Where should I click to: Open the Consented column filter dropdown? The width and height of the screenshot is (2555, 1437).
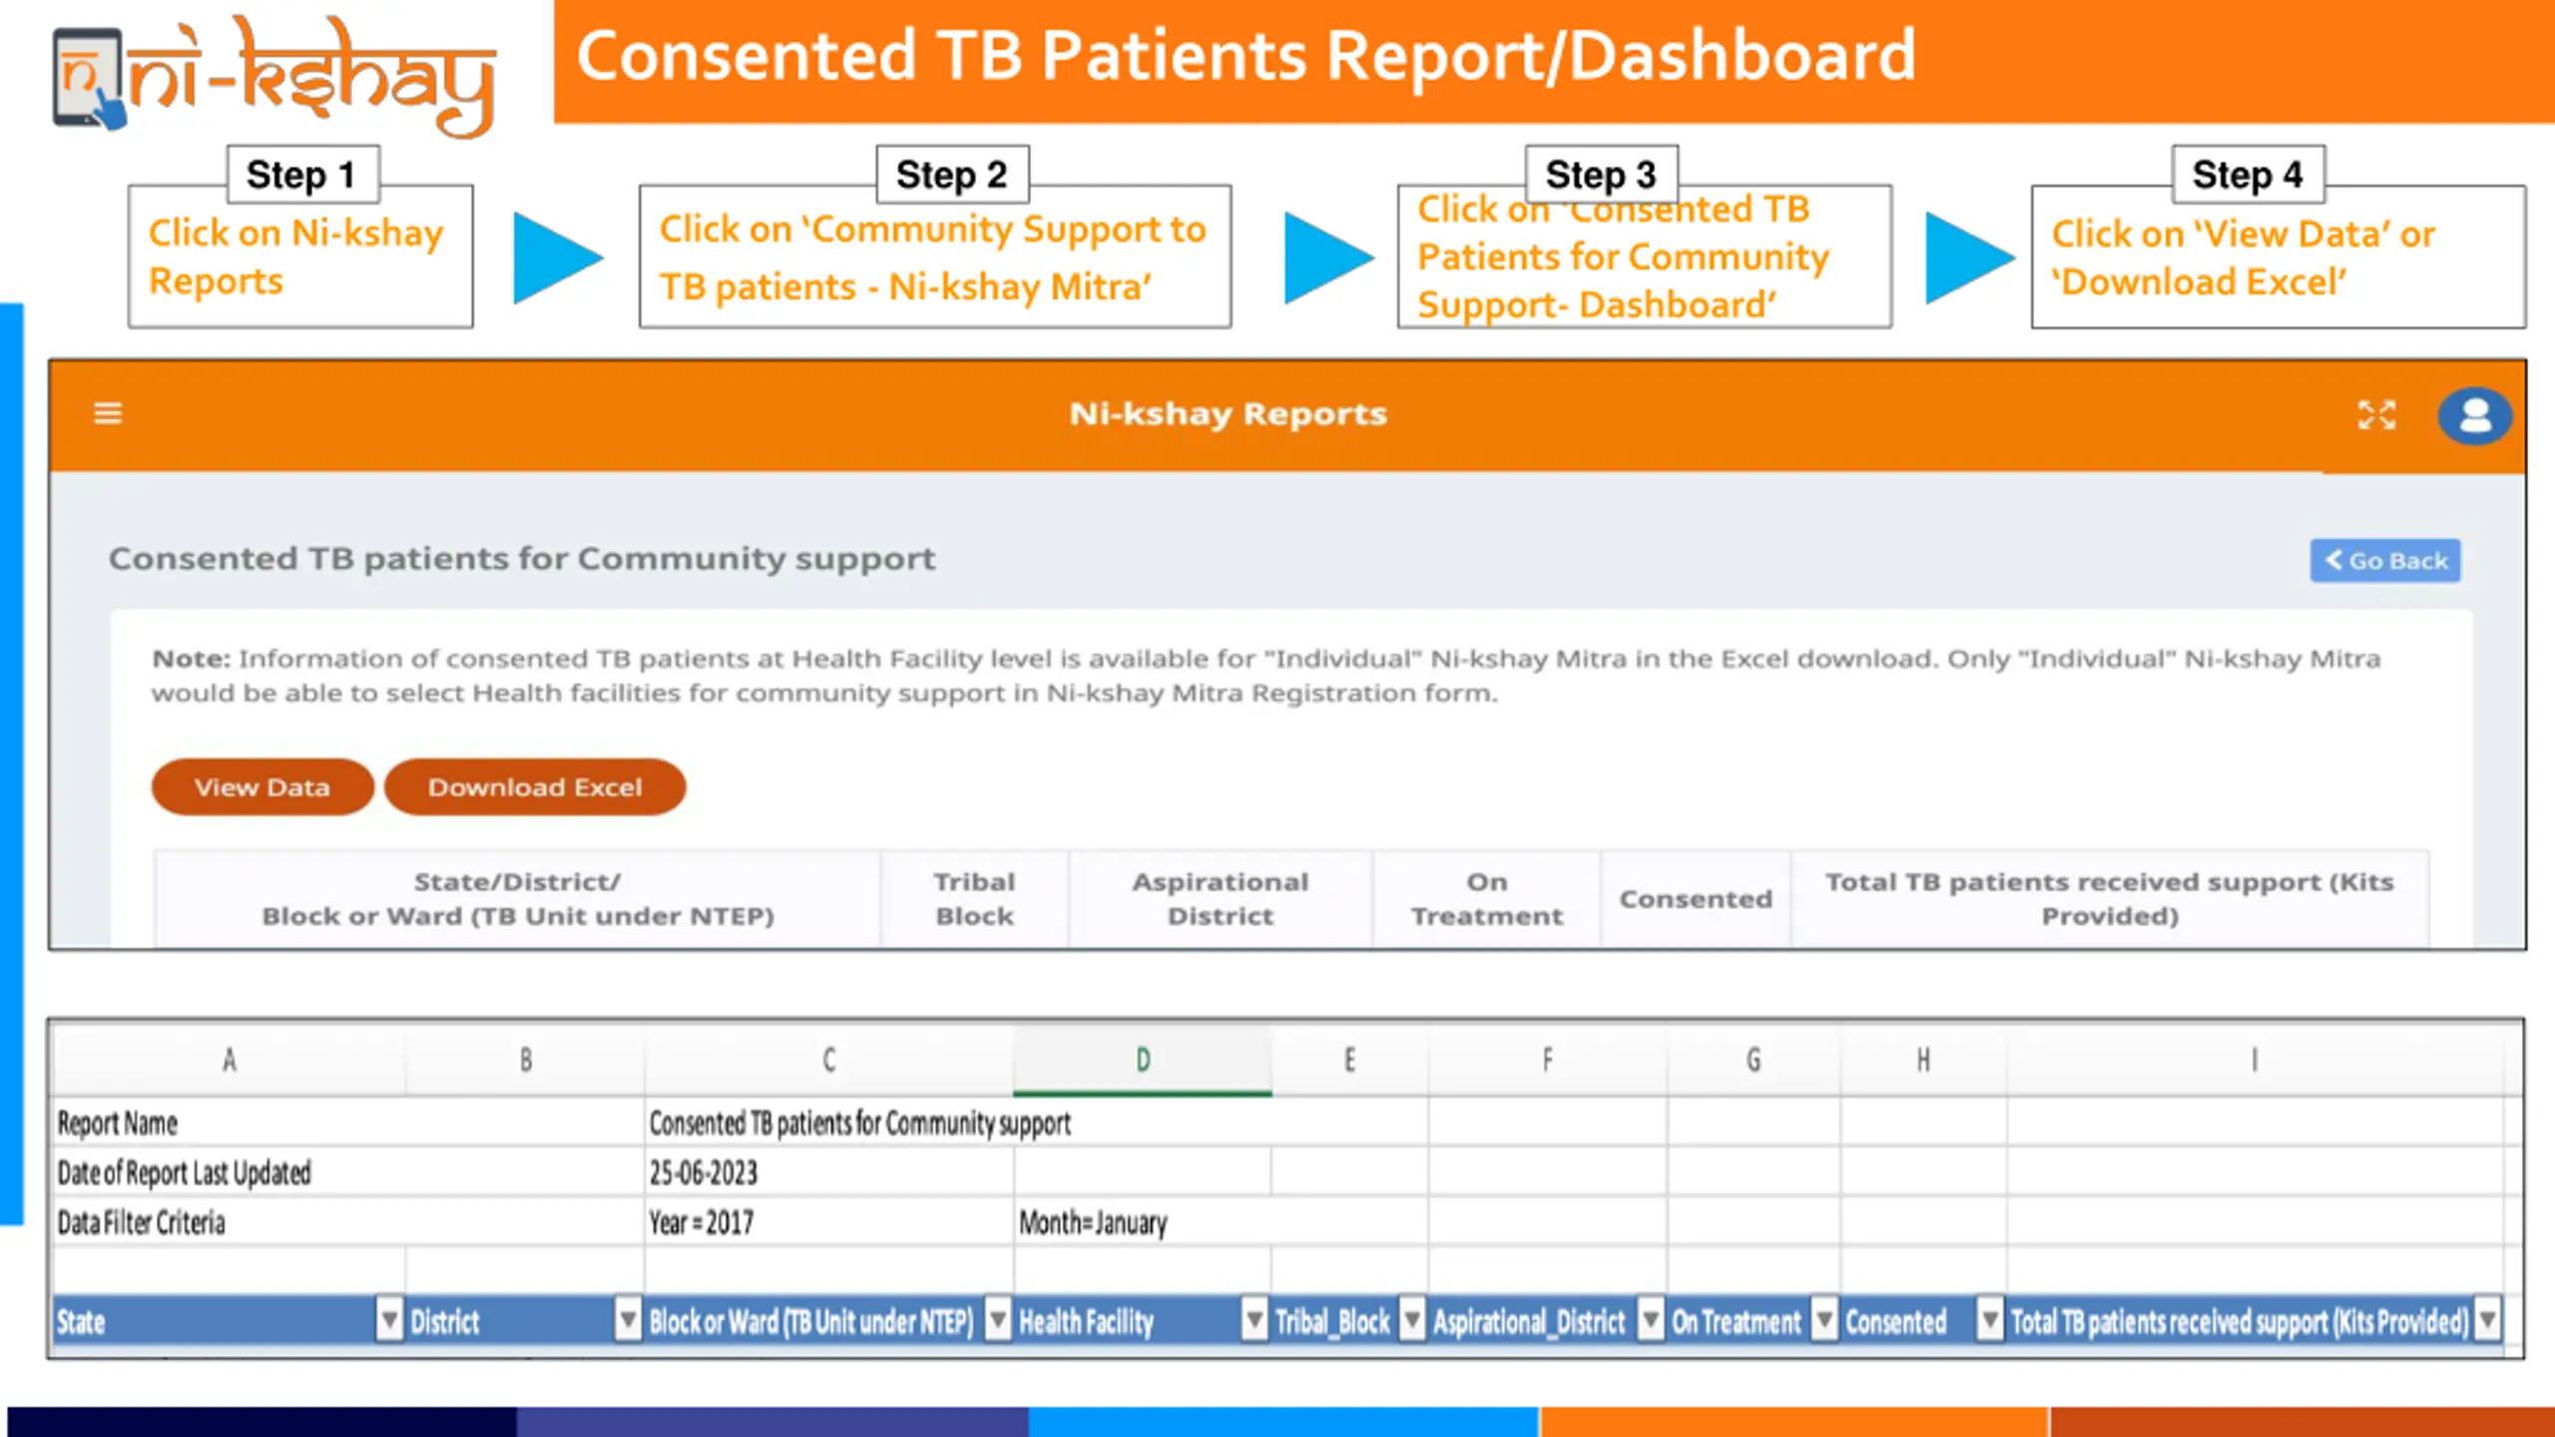click(1989, 1320)
